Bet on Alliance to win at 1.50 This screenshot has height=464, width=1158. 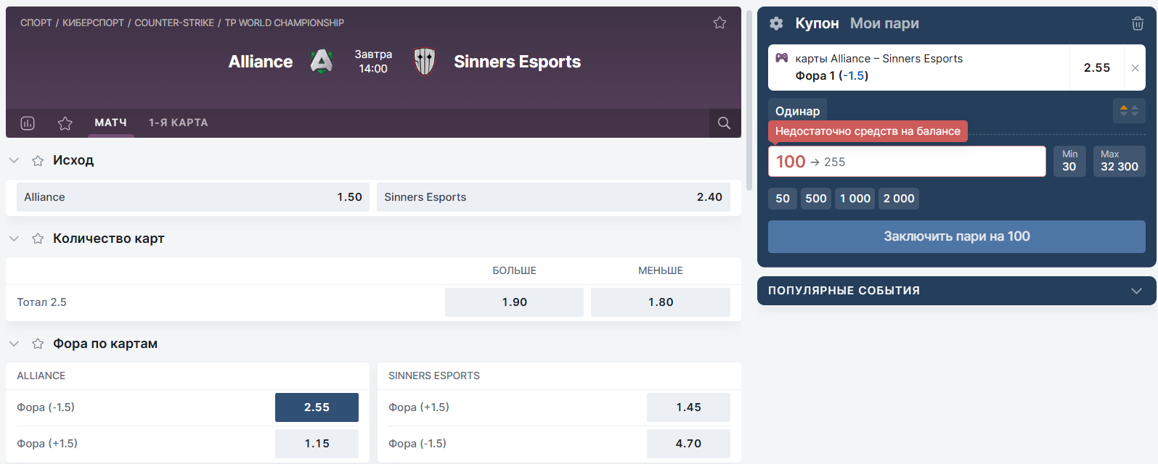193,197
